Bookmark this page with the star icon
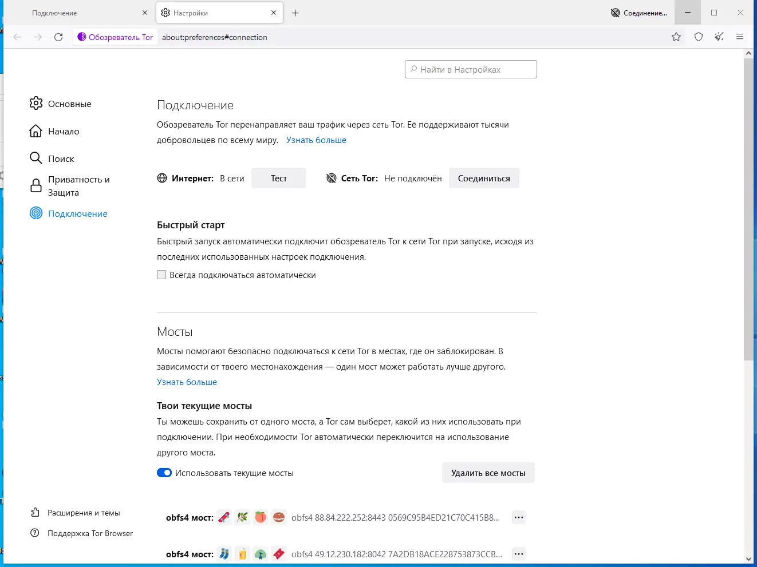757x567 pixels. (676, 37)
